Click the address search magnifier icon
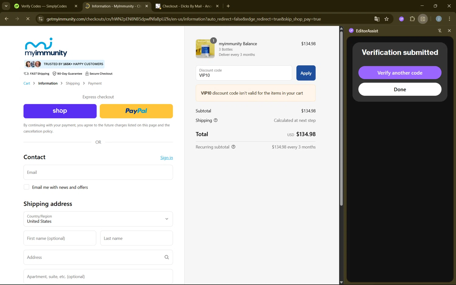The height and width of the screenshot is (285, 456). tap(167, 257)
